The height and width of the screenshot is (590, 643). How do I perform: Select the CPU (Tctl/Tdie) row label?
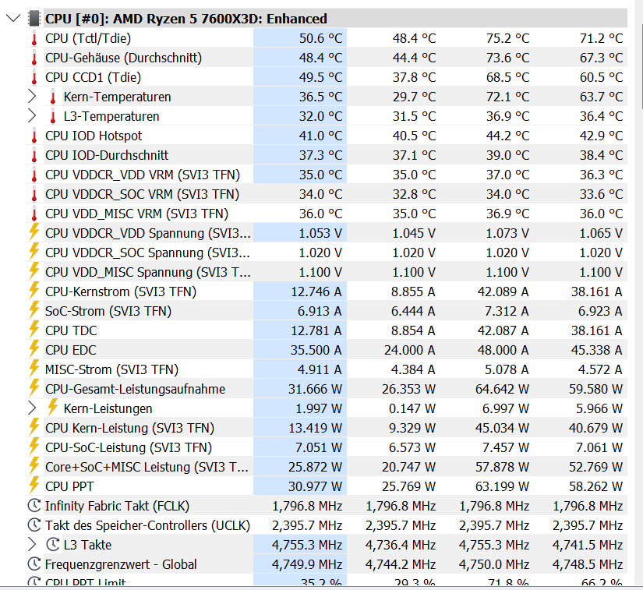tap(88, 38)
